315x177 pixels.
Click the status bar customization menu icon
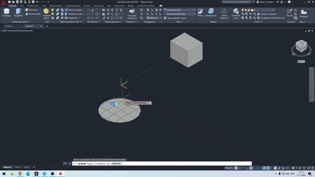[x=313, y=168]
